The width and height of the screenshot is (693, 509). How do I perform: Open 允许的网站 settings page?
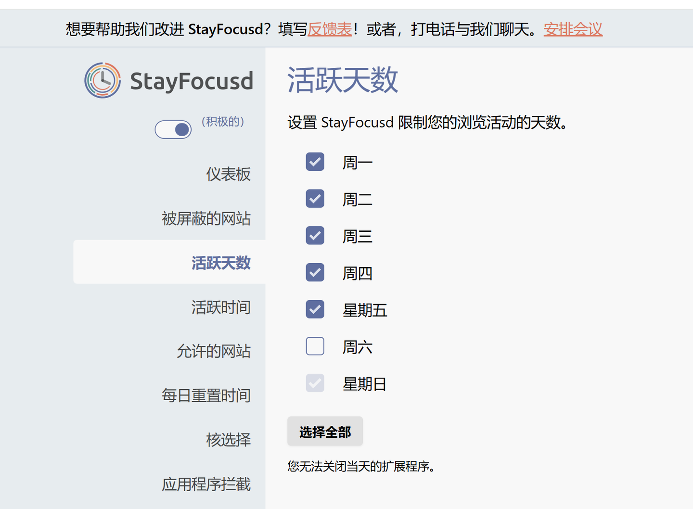coord(214,351)
